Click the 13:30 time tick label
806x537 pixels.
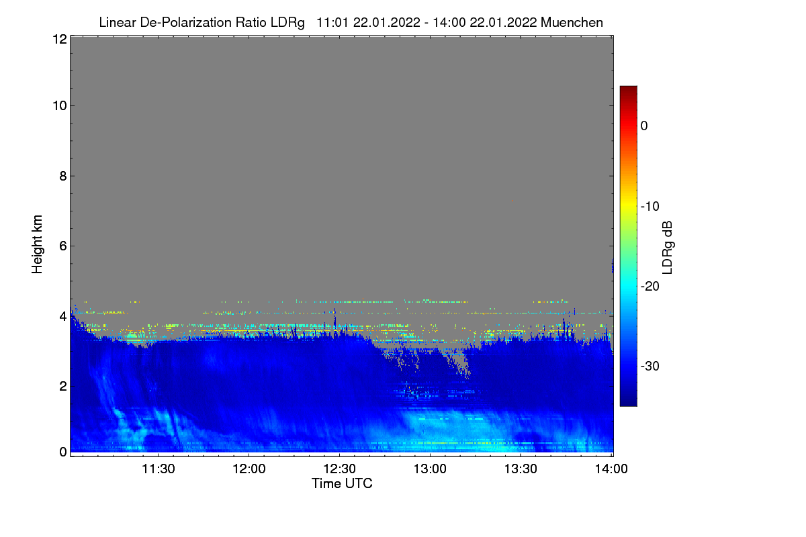click(521, 469)
